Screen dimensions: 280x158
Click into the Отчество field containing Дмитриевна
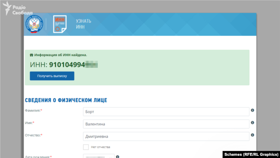point(166,136)
